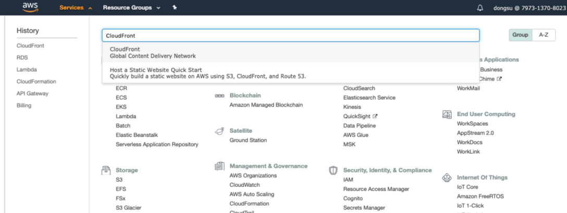Expand the Resource Groups dropdown

click(x=132, y=8)
